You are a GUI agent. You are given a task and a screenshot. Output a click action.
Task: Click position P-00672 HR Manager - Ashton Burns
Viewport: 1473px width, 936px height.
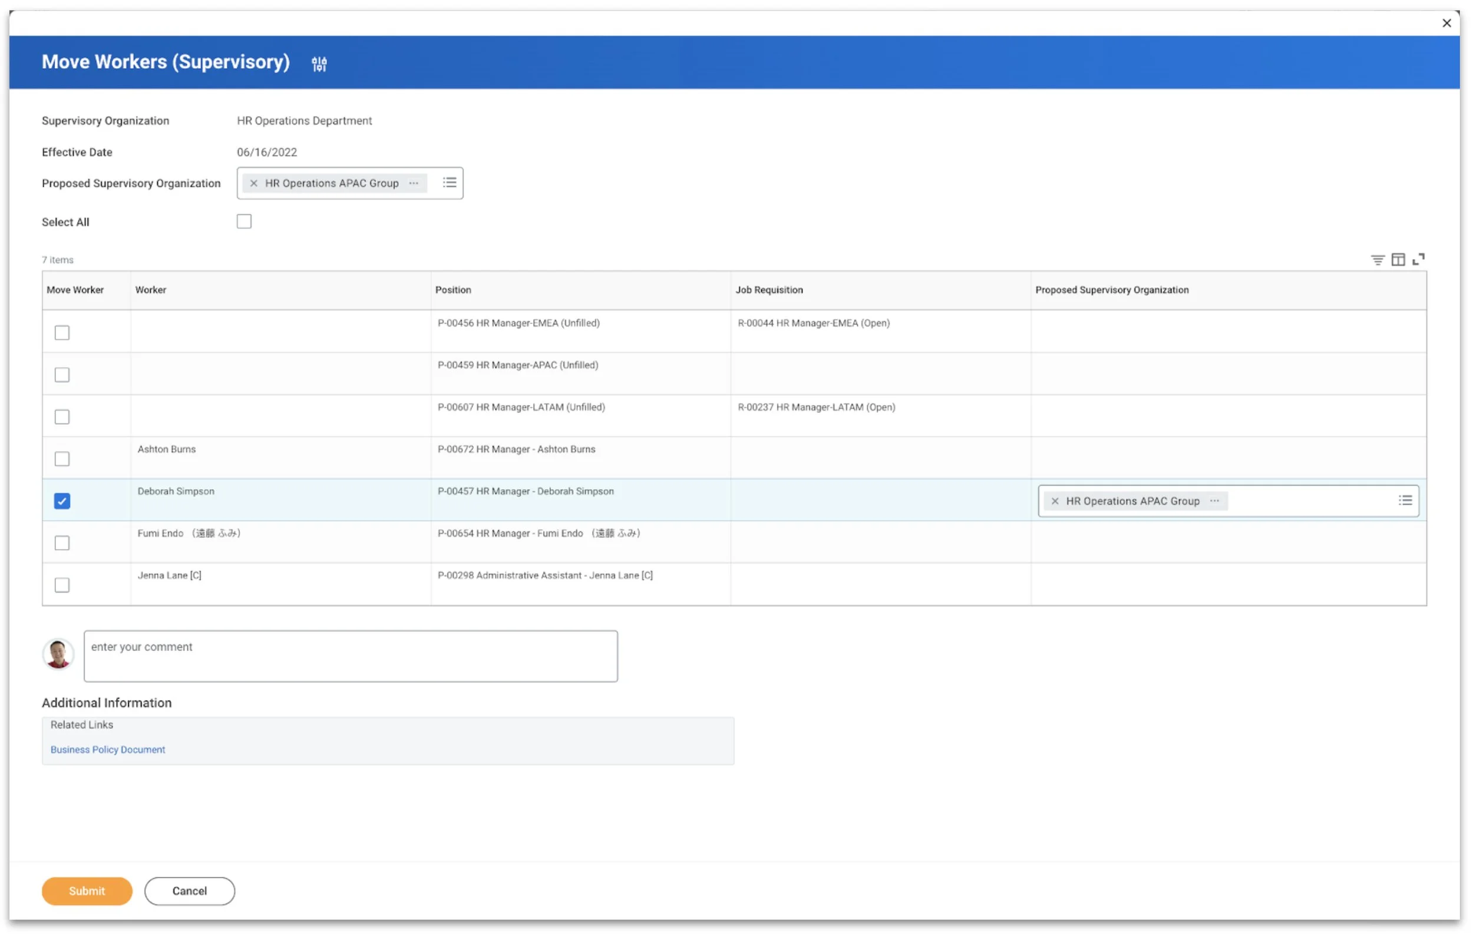point(516,449)
